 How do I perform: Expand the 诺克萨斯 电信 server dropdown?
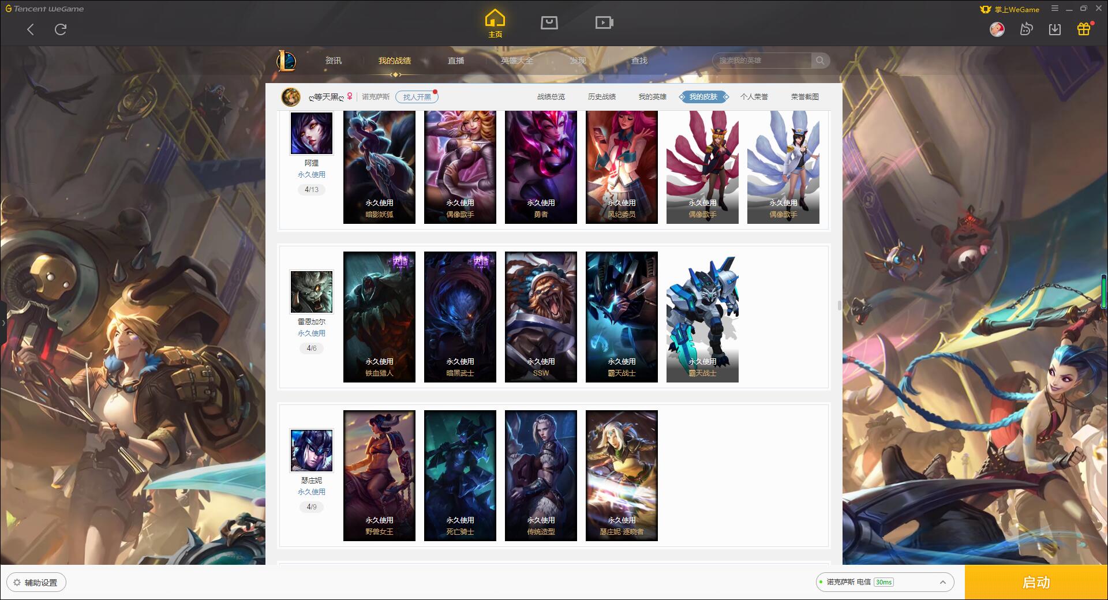coord(885,582)
